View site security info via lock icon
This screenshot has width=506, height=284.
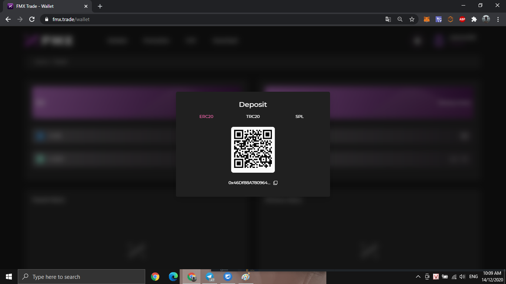47,19
